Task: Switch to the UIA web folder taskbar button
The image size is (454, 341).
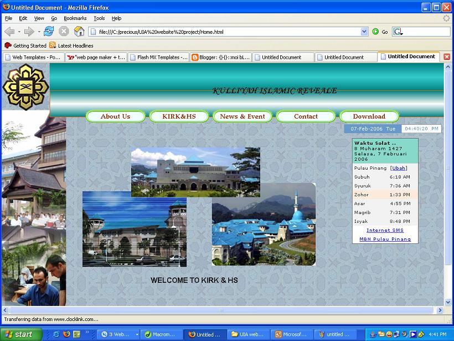Action: (x=249, y=334)
